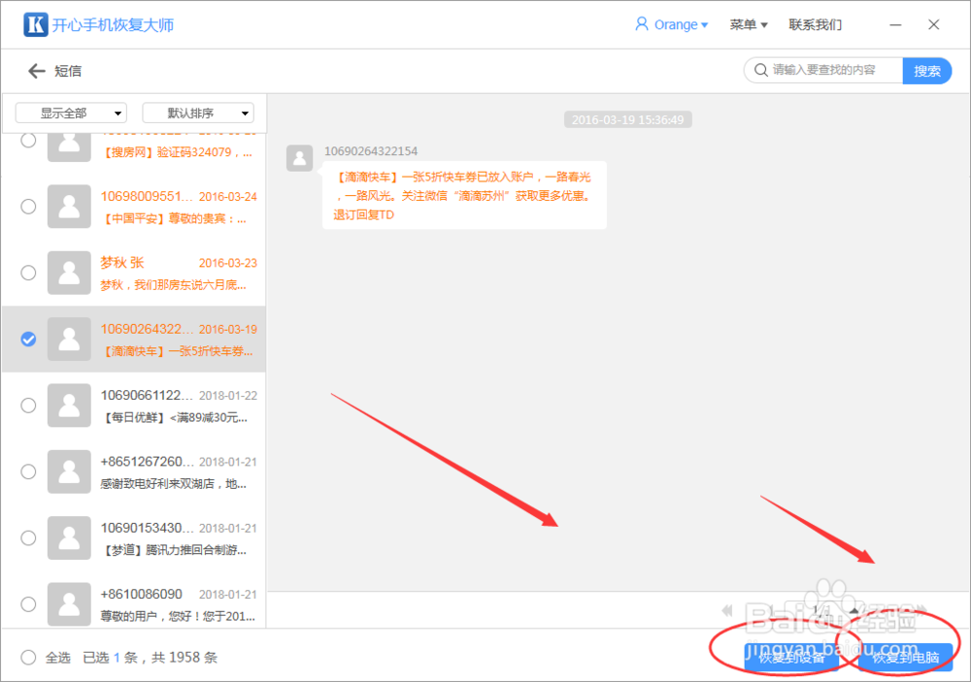
Task: Select the 【每日优鲜】 message checkbox
Action: [x=28, y=406]
